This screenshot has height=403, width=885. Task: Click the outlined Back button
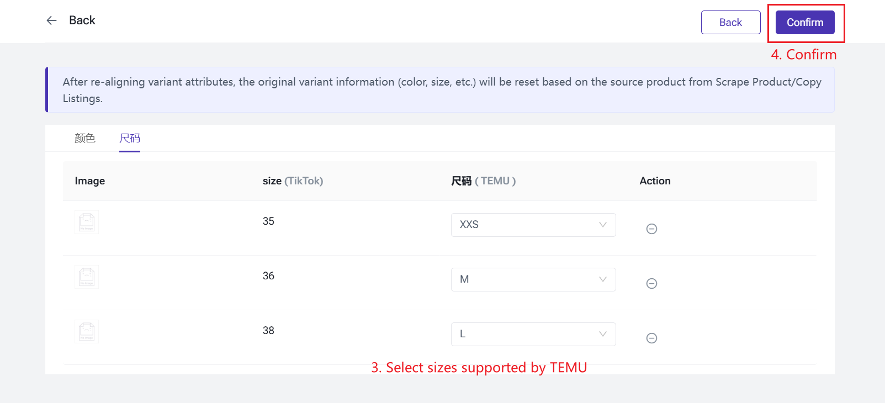pyautogui.click(x=730, y=23)
